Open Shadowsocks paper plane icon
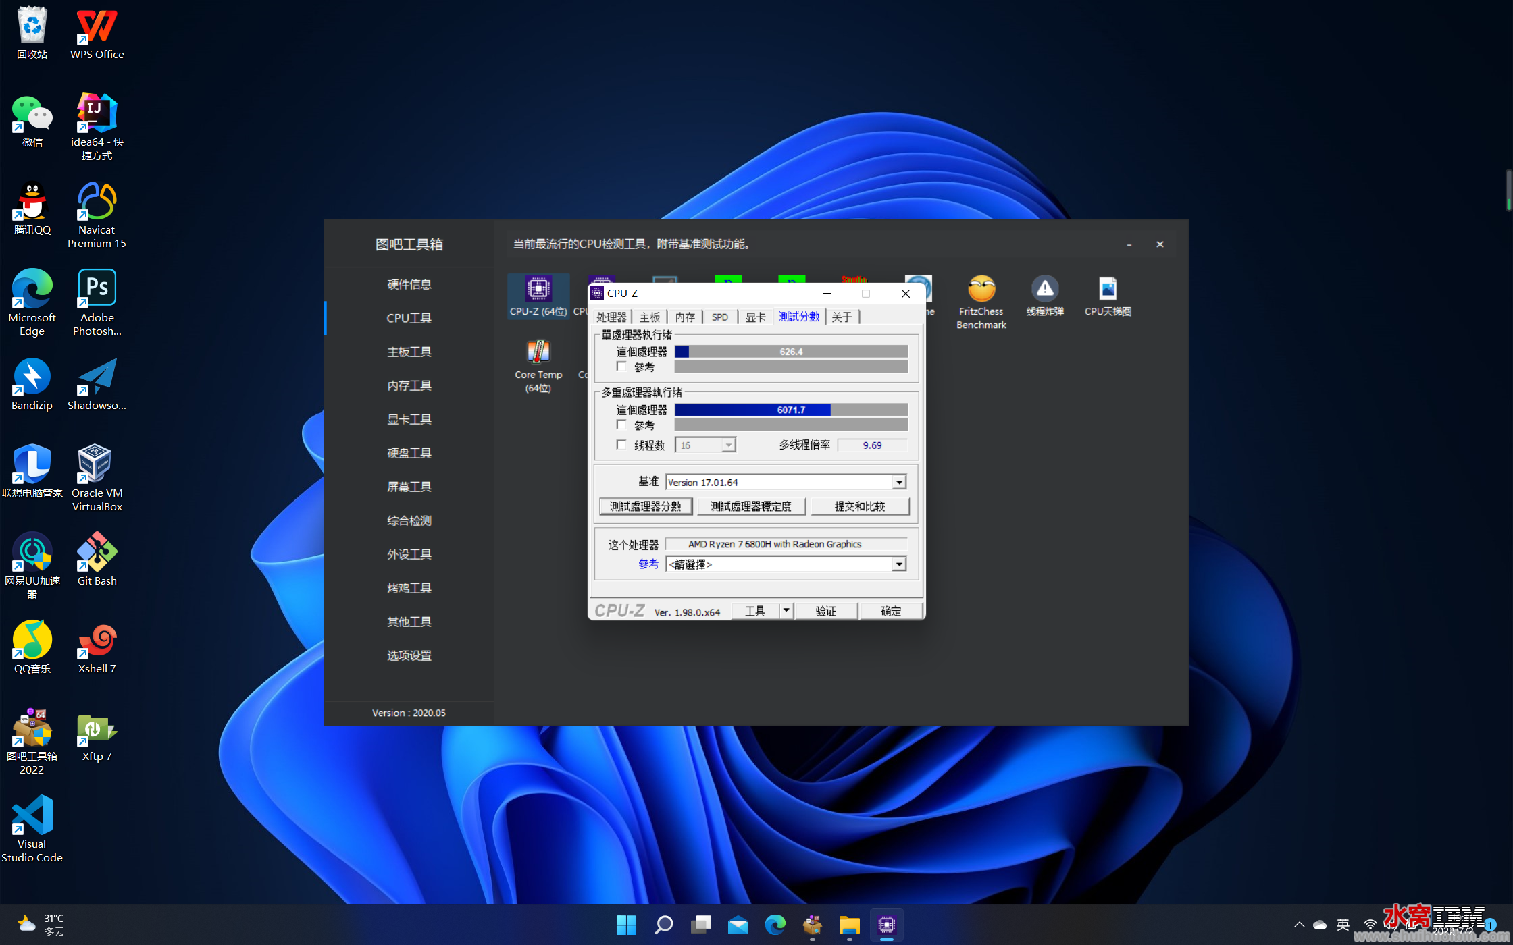This screenshot has width=1513, height=945. click(x=97, y=383)
